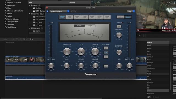
Task: Select the People keyword collection
Action: (10, 13)
